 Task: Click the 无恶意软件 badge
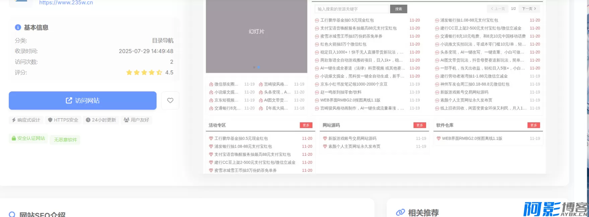(65, 140)
